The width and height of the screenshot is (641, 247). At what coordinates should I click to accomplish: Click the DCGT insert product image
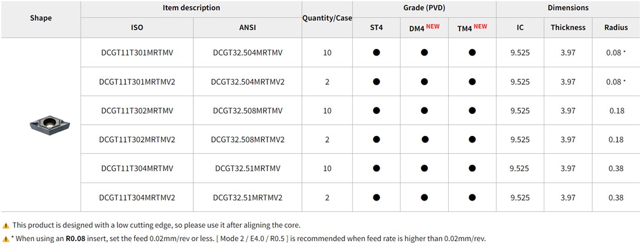[50, 124]
